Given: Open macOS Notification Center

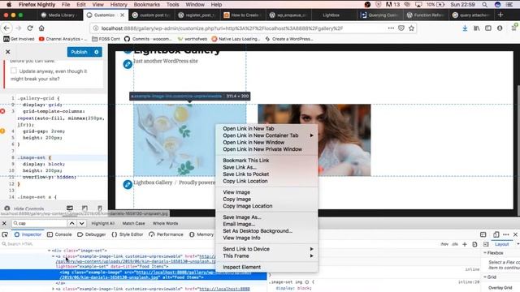Looking at the screenshot, I should pyautogui.click(x=509, y=5).
